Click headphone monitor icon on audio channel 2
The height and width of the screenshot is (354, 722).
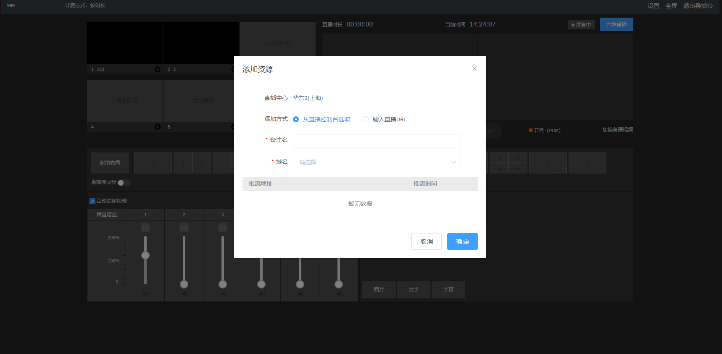click(184, 227)
